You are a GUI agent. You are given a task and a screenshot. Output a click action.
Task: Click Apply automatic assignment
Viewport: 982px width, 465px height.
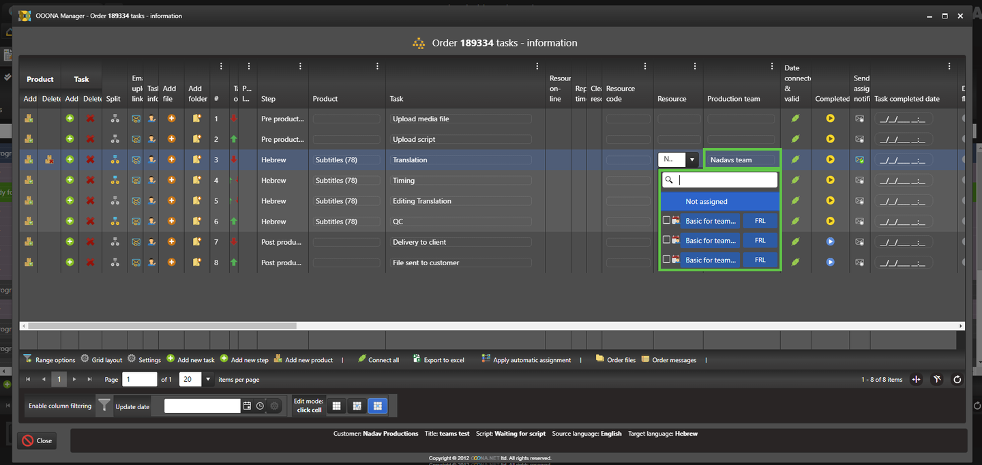pos(526,360)
